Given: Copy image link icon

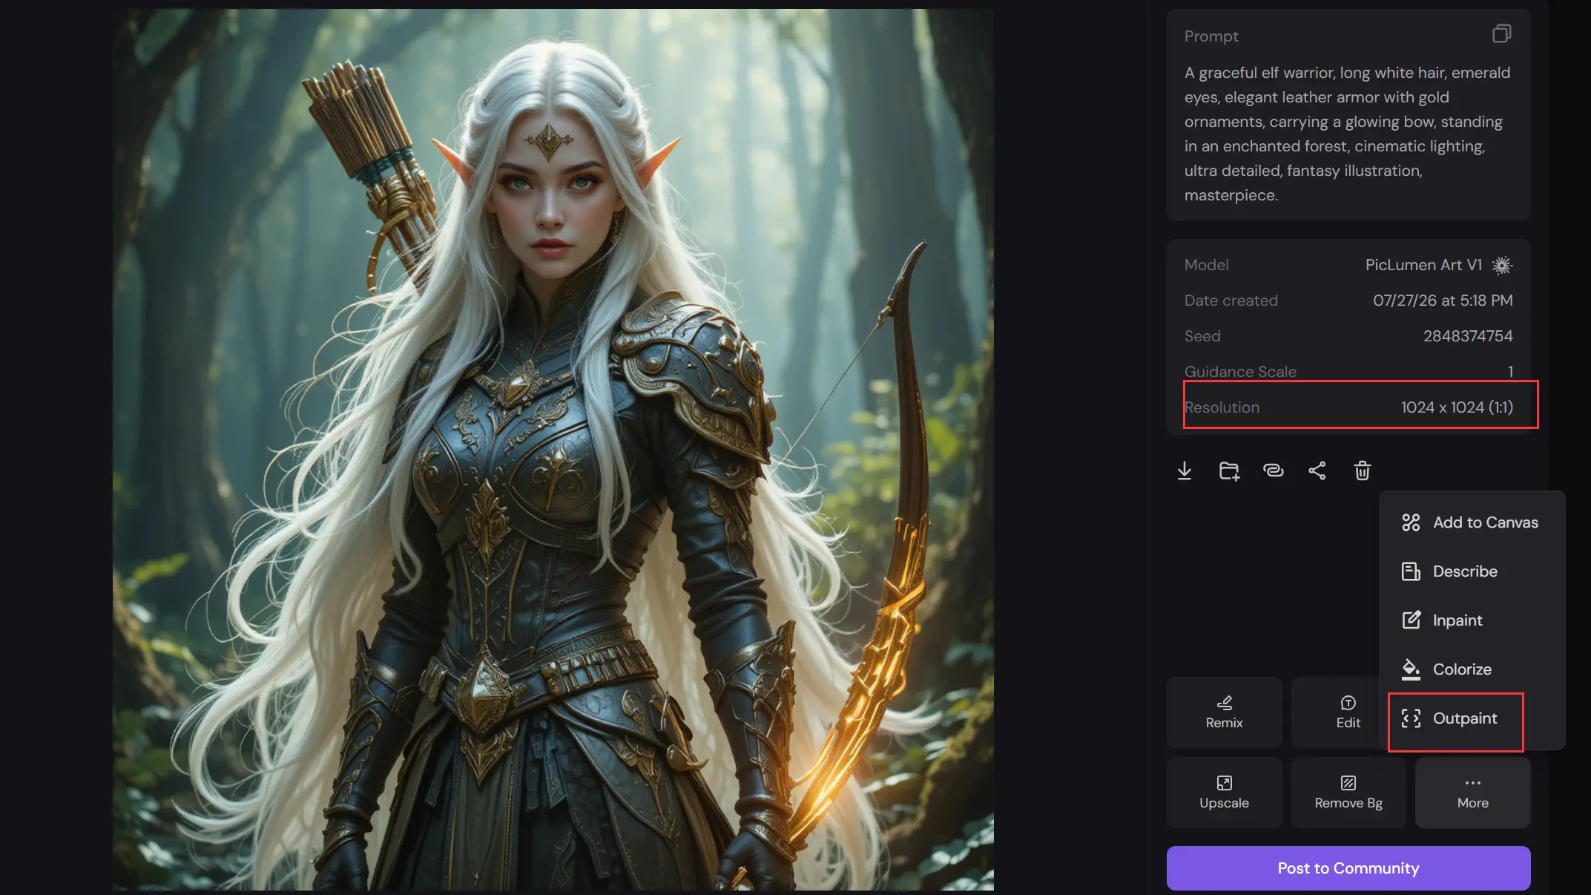Looking at the screenshot, I should (x=1274, y=471).
